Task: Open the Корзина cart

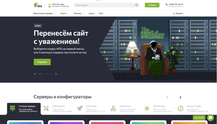Action: [x=178, y=13]
